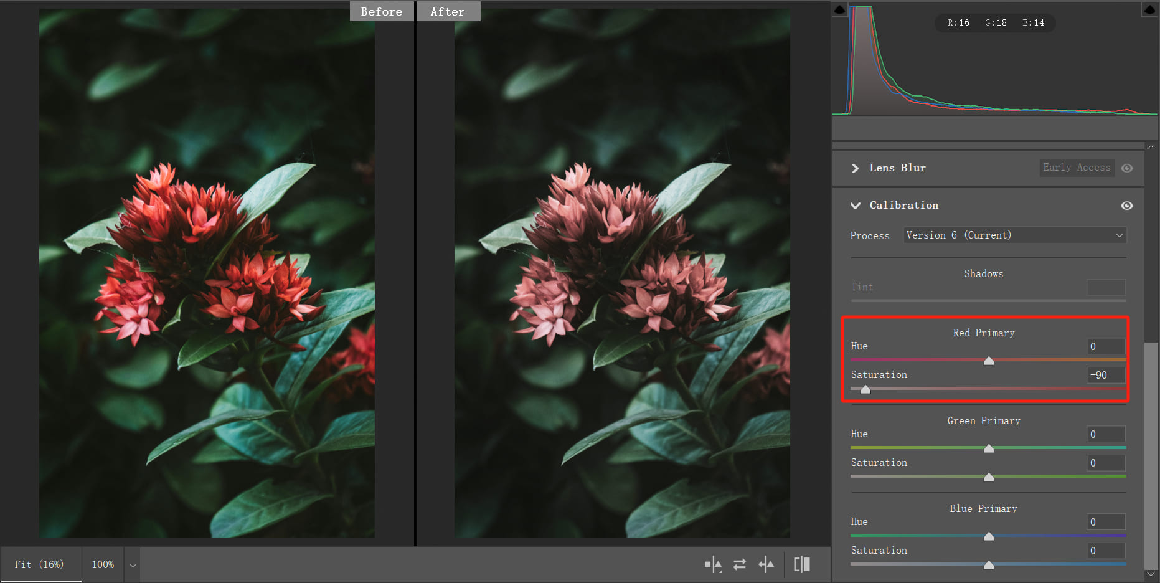
Task: Toggle Calibration panel visibility eye
Action: (x=1127, y=206)
